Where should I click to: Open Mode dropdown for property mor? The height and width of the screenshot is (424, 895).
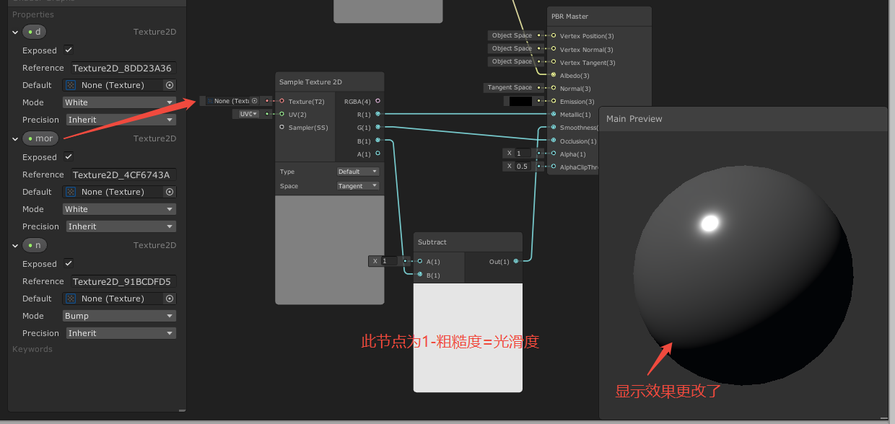click(x=119, y=209)
